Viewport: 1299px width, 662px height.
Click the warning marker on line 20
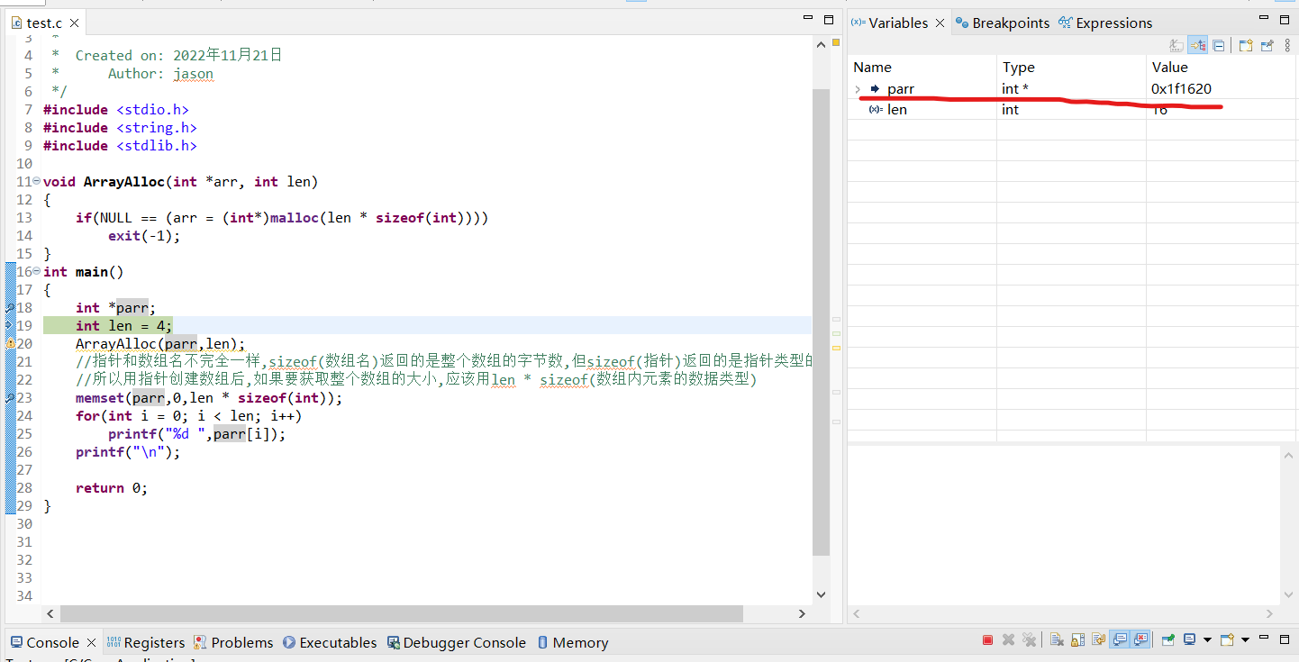click(10, 344)
